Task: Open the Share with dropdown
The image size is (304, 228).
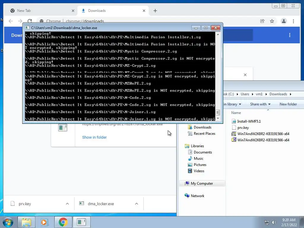Action: (260, 104)
